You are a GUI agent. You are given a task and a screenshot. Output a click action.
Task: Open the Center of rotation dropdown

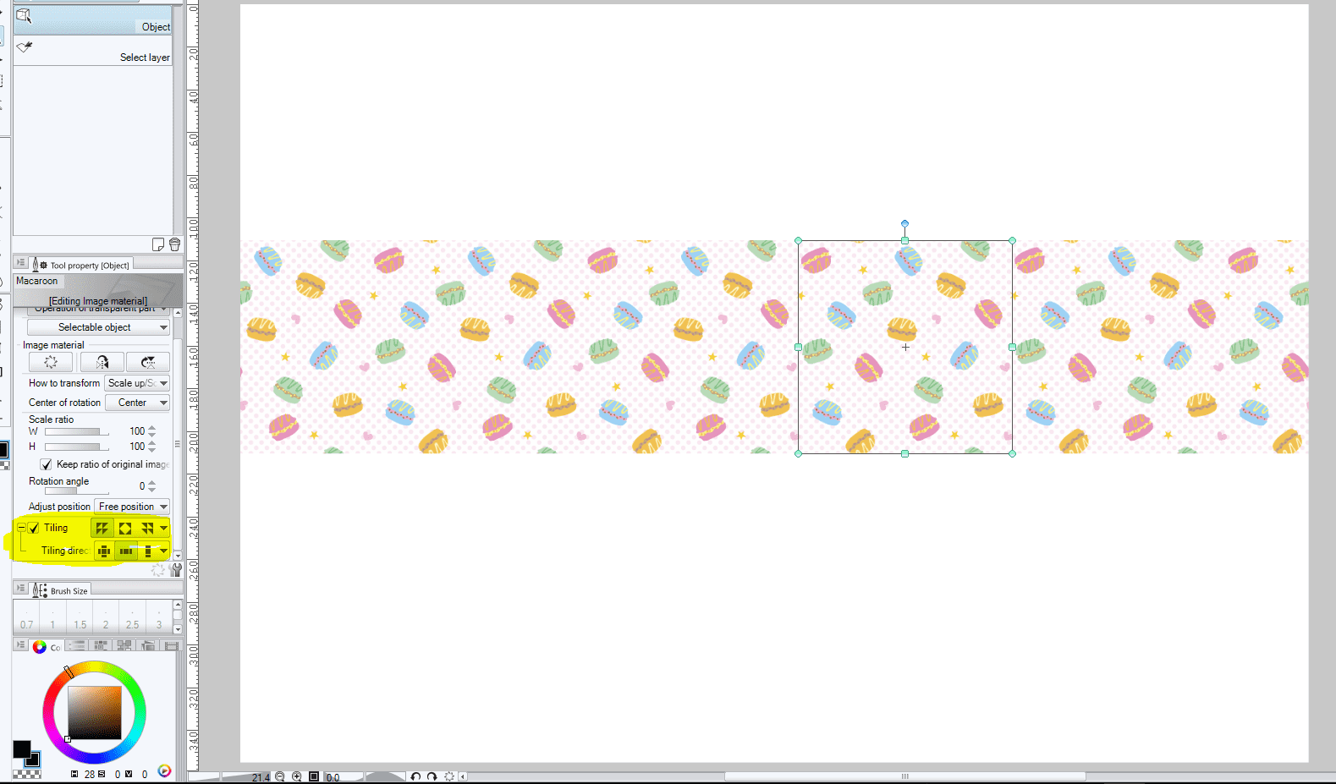point(137,403)
